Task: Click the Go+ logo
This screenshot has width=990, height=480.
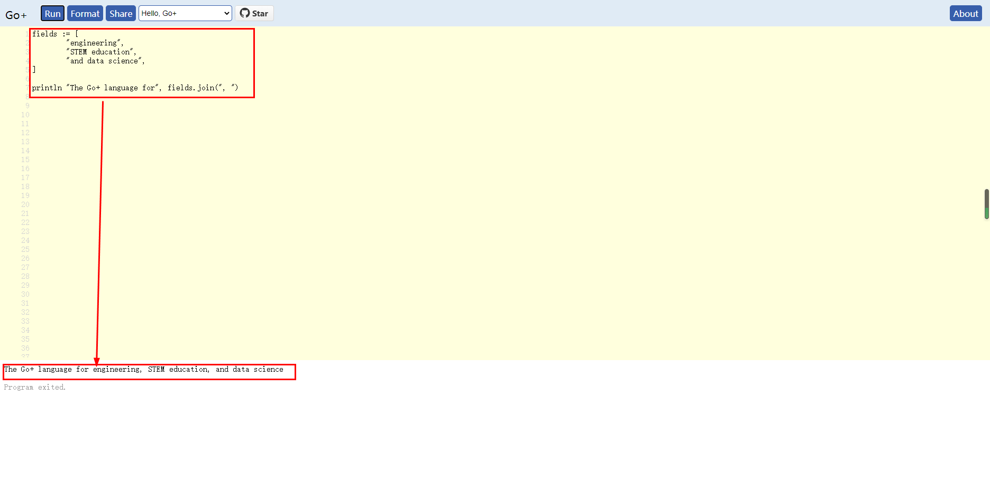Action: point(16,15)
